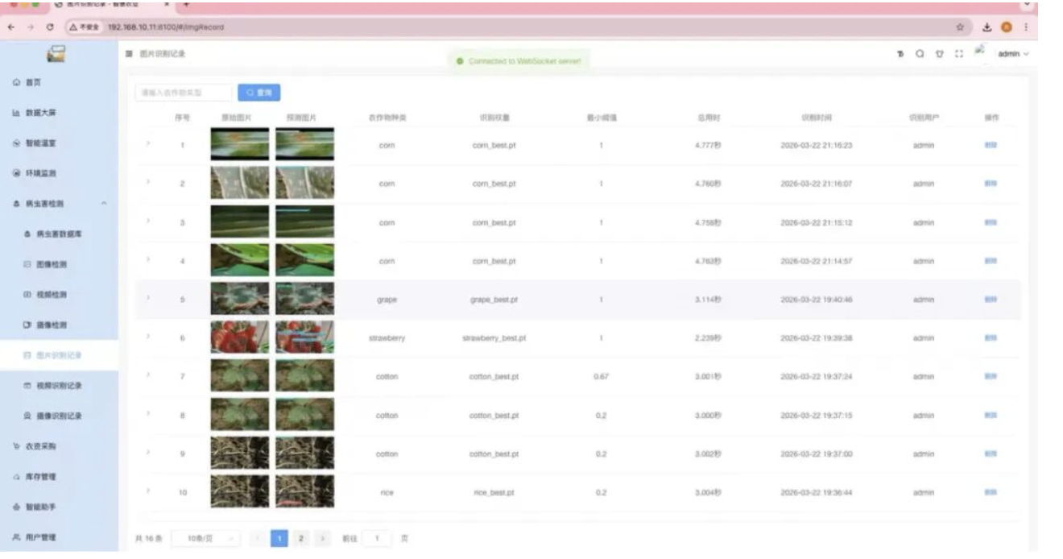Open row 2 original image thumbnail
The image size is (1063, 559).
pos(240,183)
